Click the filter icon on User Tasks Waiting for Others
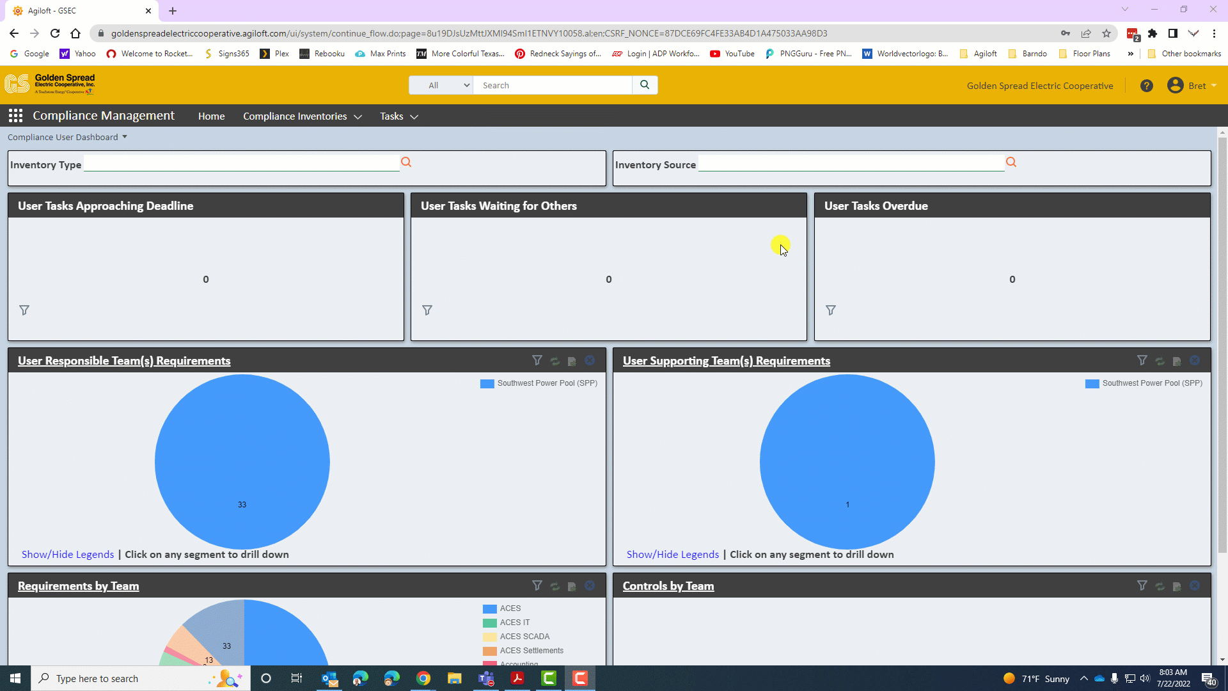Viewport: 1228px width, 691px height. 427,310
